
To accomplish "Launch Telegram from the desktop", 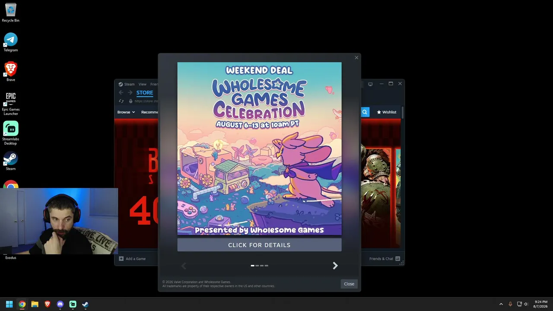I will (x=11, y=42).
